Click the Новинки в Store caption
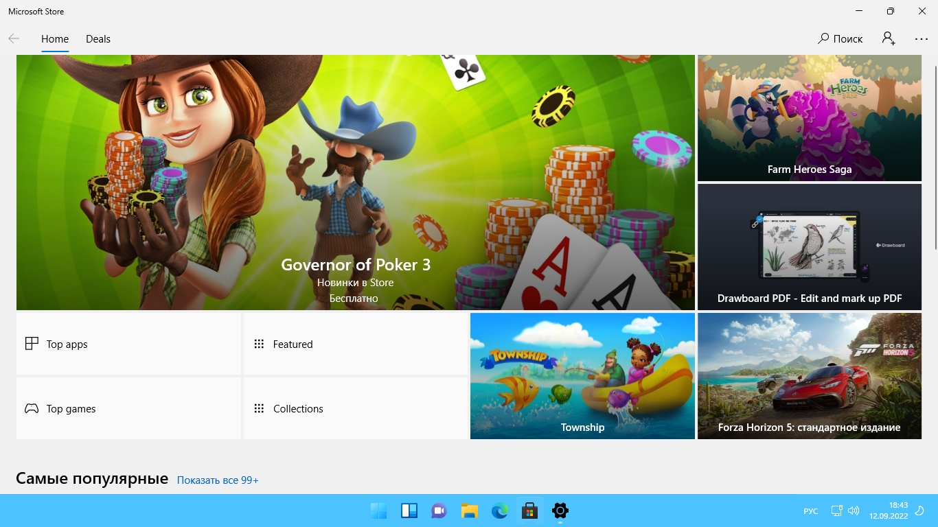The image size is (938, 527). pos(356,283)
